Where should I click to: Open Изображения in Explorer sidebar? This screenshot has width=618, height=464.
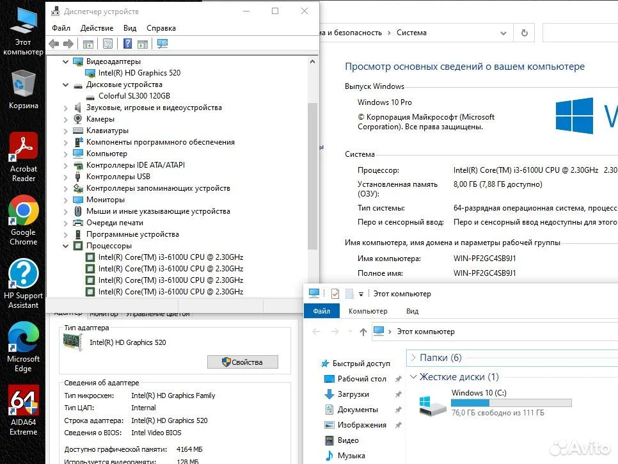361,425
